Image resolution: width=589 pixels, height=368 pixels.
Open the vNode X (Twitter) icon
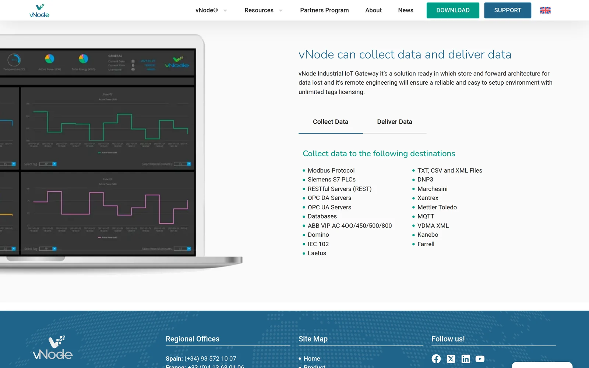tap(451, 359)
